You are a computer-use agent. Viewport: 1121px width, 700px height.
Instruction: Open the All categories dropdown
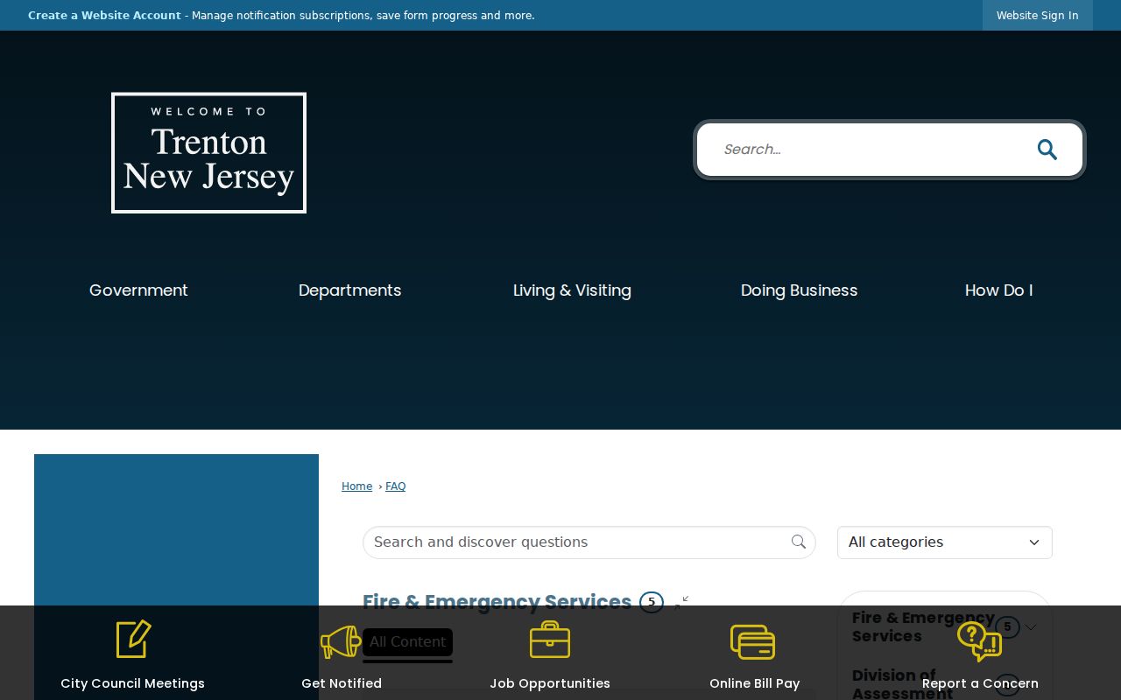[x=945, y=542]
